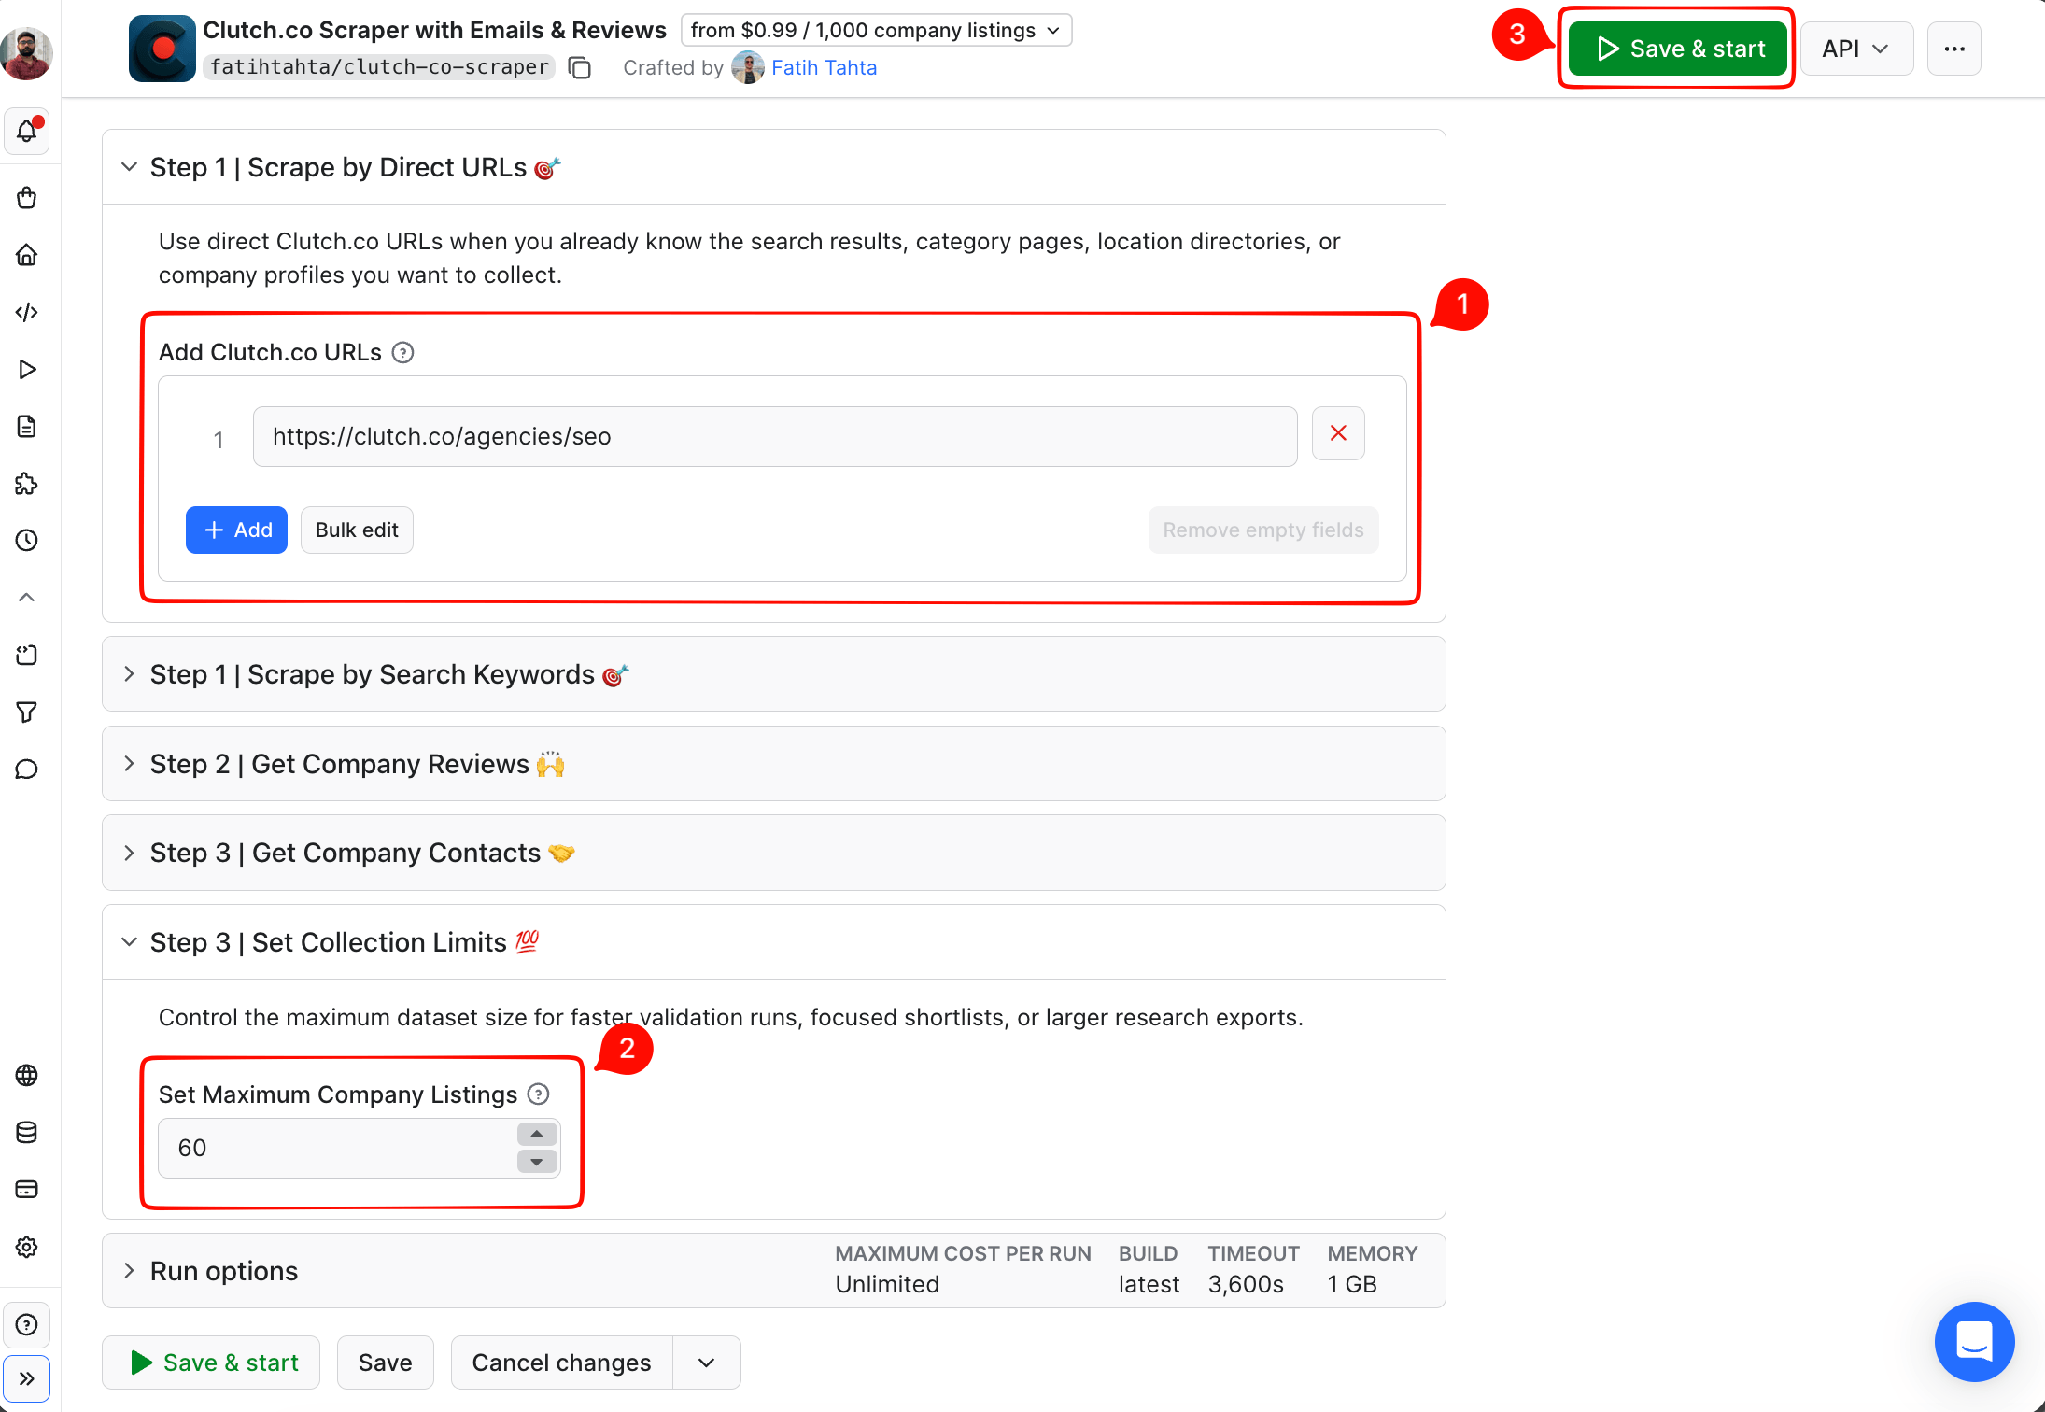This screenshot has width=2045, height=1412.
Task: Edit URL field https://clutch.co/agencies/seo
Action: pos(775,436)
